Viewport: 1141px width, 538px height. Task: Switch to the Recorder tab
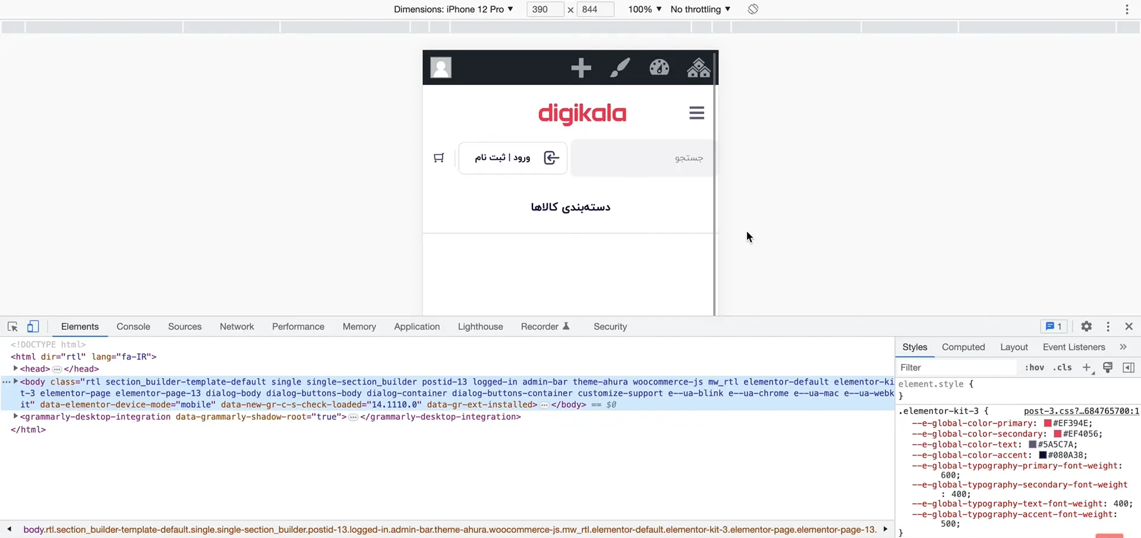pos(545,326)
